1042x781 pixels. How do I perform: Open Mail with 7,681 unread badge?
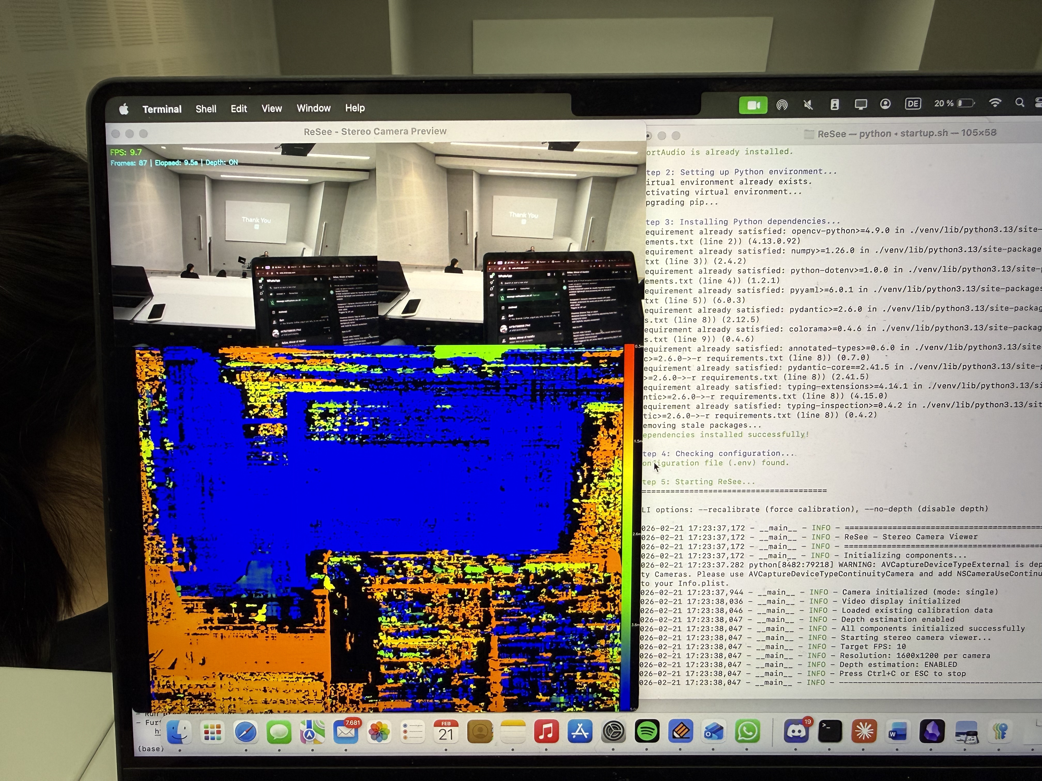point(345,732)
